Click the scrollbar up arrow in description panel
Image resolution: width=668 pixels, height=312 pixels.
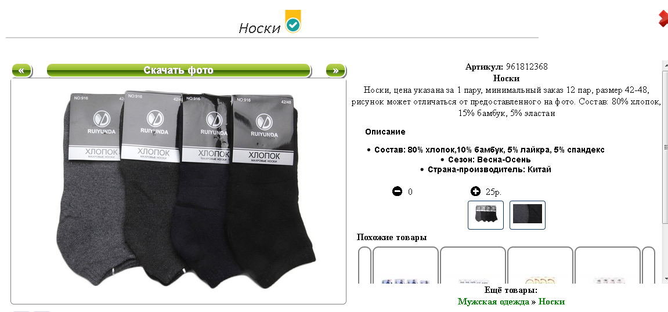(x=665, y=65)
